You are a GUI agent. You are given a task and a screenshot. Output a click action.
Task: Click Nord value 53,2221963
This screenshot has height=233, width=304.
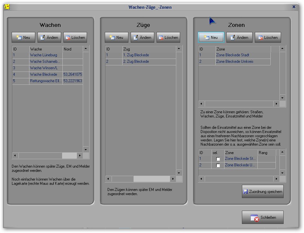(x=73, y=81)
